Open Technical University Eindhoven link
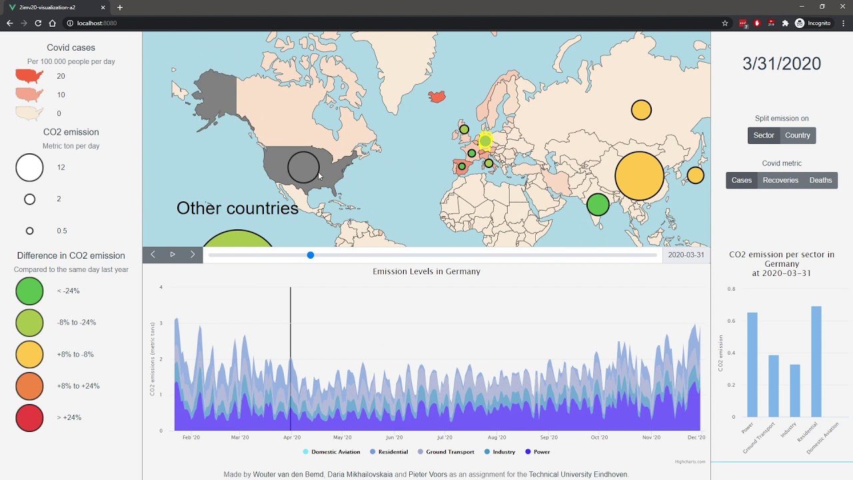The height and width of the screenshot is (480, 853). [x=578, y=475]
